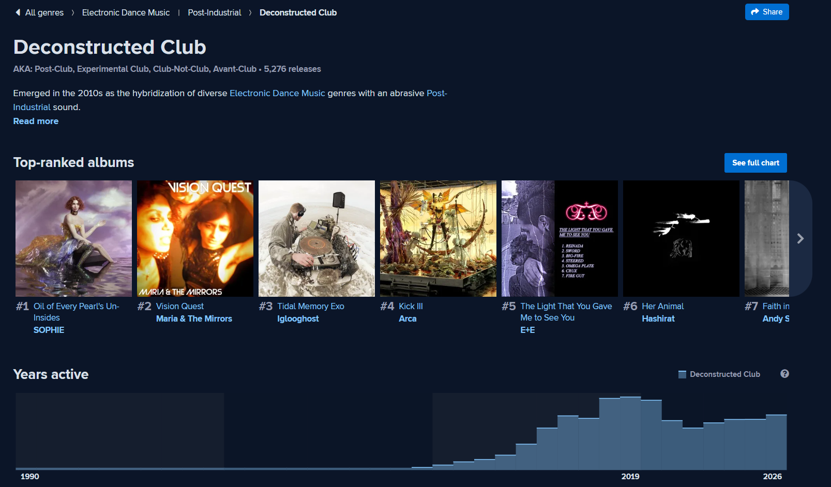Viewport: 831px width, 487px height.
Task: Open Oil of Every Pearl's Un-Insides title
Action: [x=77, y=312]
